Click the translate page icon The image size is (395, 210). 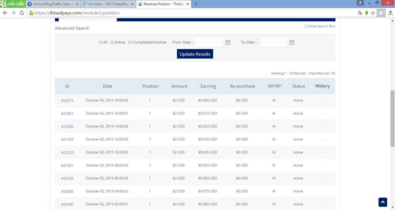(360, 13)
